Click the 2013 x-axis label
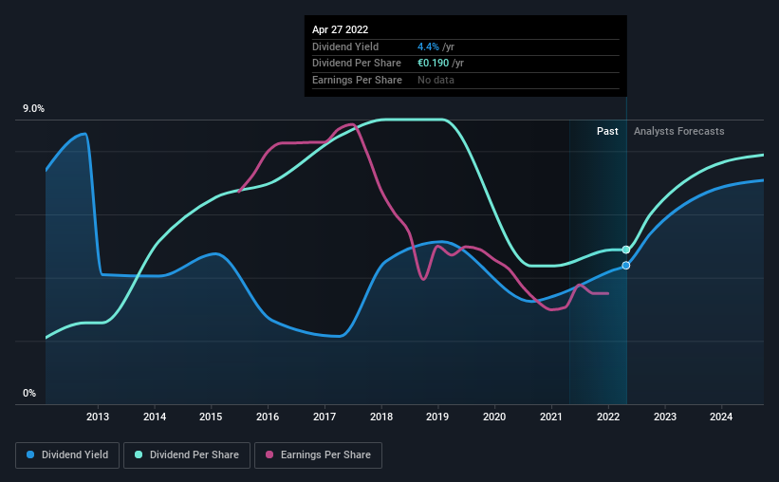 click(x=98, y=417)
